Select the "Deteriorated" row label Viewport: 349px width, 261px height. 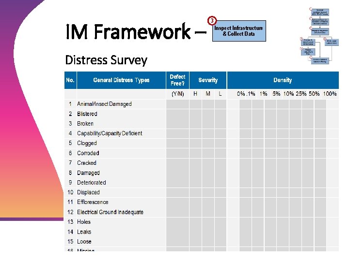click(92, 183)
